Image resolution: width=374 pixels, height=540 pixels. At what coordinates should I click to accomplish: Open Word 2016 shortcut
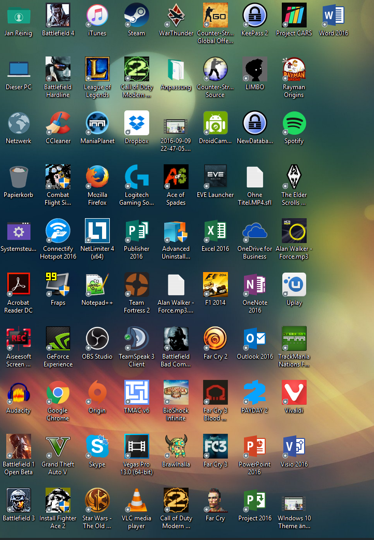point(334,16)
